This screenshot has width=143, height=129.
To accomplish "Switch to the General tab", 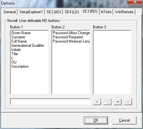I will click(10, 12).
